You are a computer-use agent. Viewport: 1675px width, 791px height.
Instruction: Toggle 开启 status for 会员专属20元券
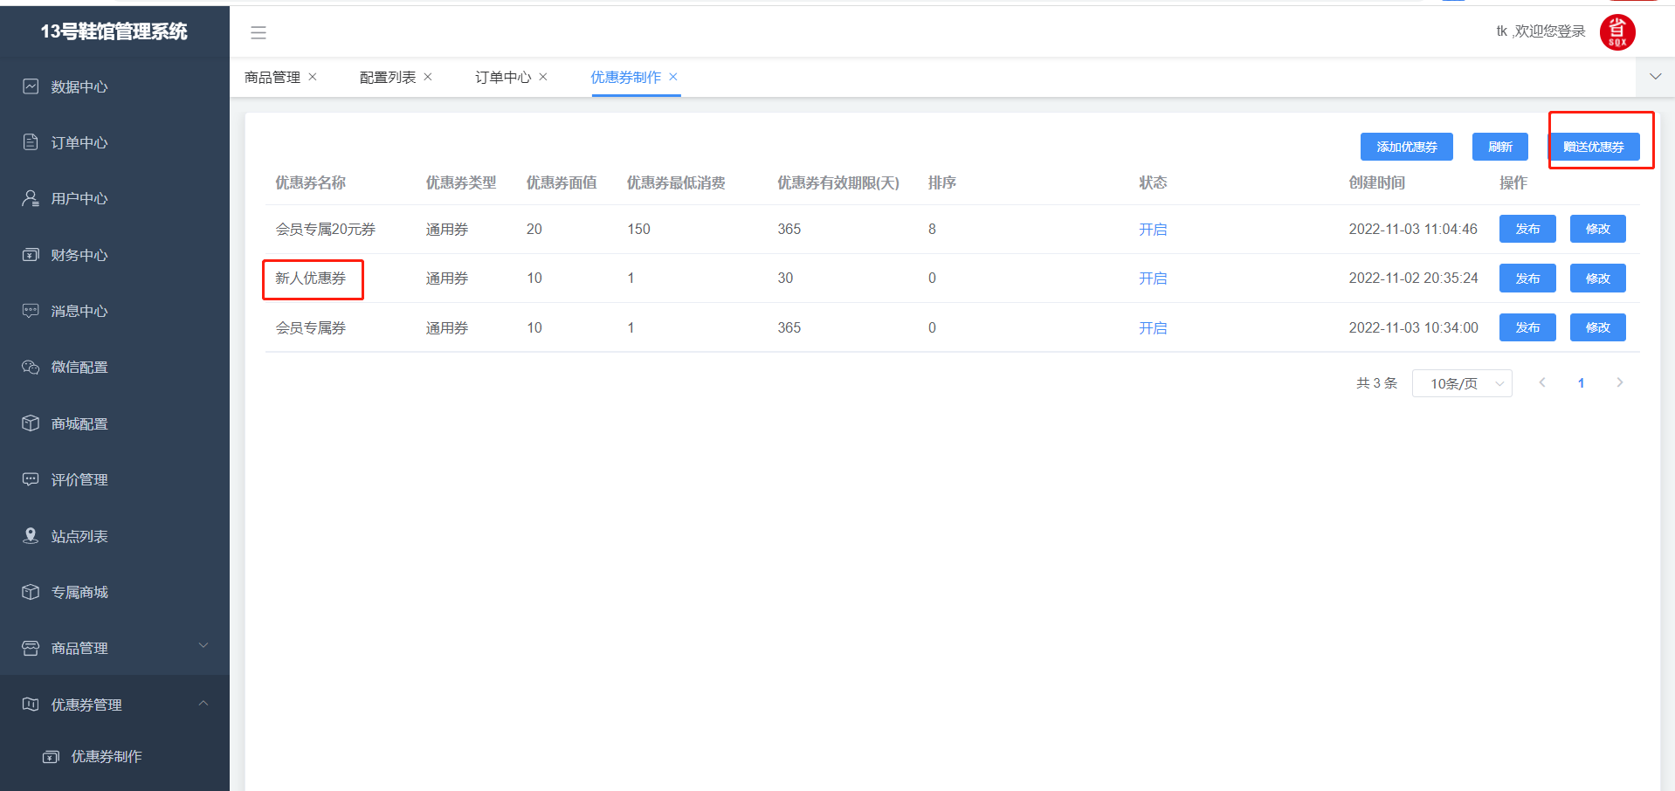point(1152,230)
